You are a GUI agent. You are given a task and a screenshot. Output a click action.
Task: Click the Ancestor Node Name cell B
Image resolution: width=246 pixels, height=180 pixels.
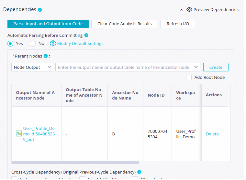113,134
